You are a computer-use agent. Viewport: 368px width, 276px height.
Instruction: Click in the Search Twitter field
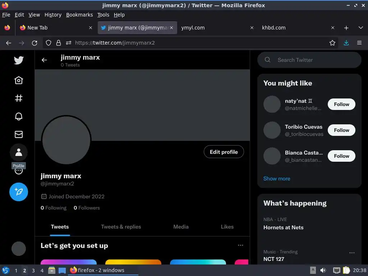[309, 60]
